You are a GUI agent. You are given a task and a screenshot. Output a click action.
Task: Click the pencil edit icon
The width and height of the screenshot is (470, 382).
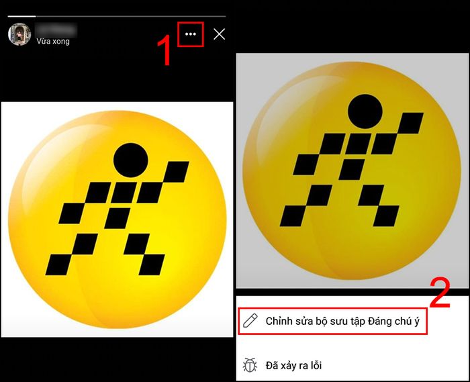pos(250,321)
